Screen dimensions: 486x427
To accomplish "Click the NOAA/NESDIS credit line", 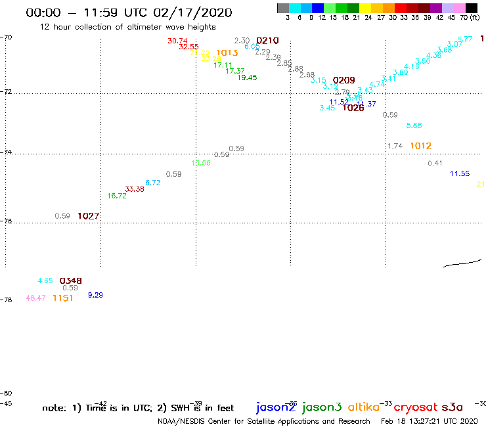I will click(x=264, y=421).
